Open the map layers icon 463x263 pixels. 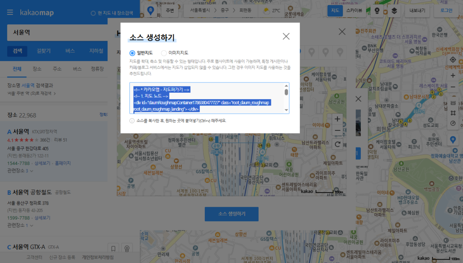click(394, 11)
